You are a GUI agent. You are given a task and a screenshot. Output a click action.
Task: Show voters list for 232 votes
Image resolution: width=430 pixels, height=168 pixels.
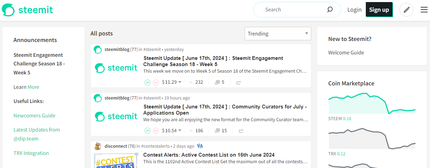click(196, 82)
